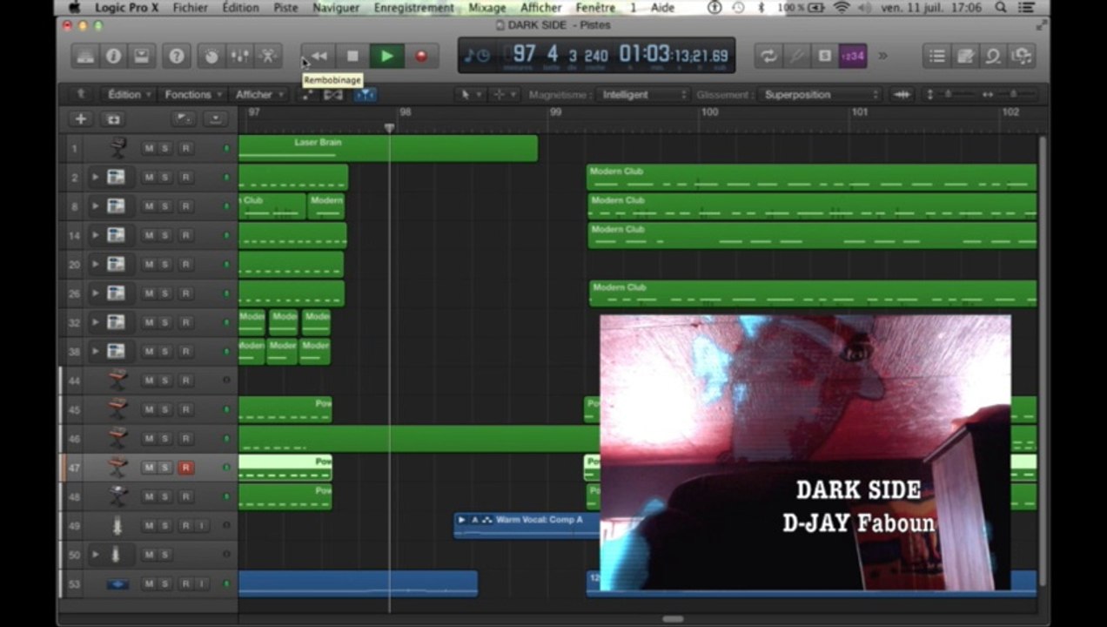
Task: Expand track stack 50 disclosure triangle
Action: [96, 555]
